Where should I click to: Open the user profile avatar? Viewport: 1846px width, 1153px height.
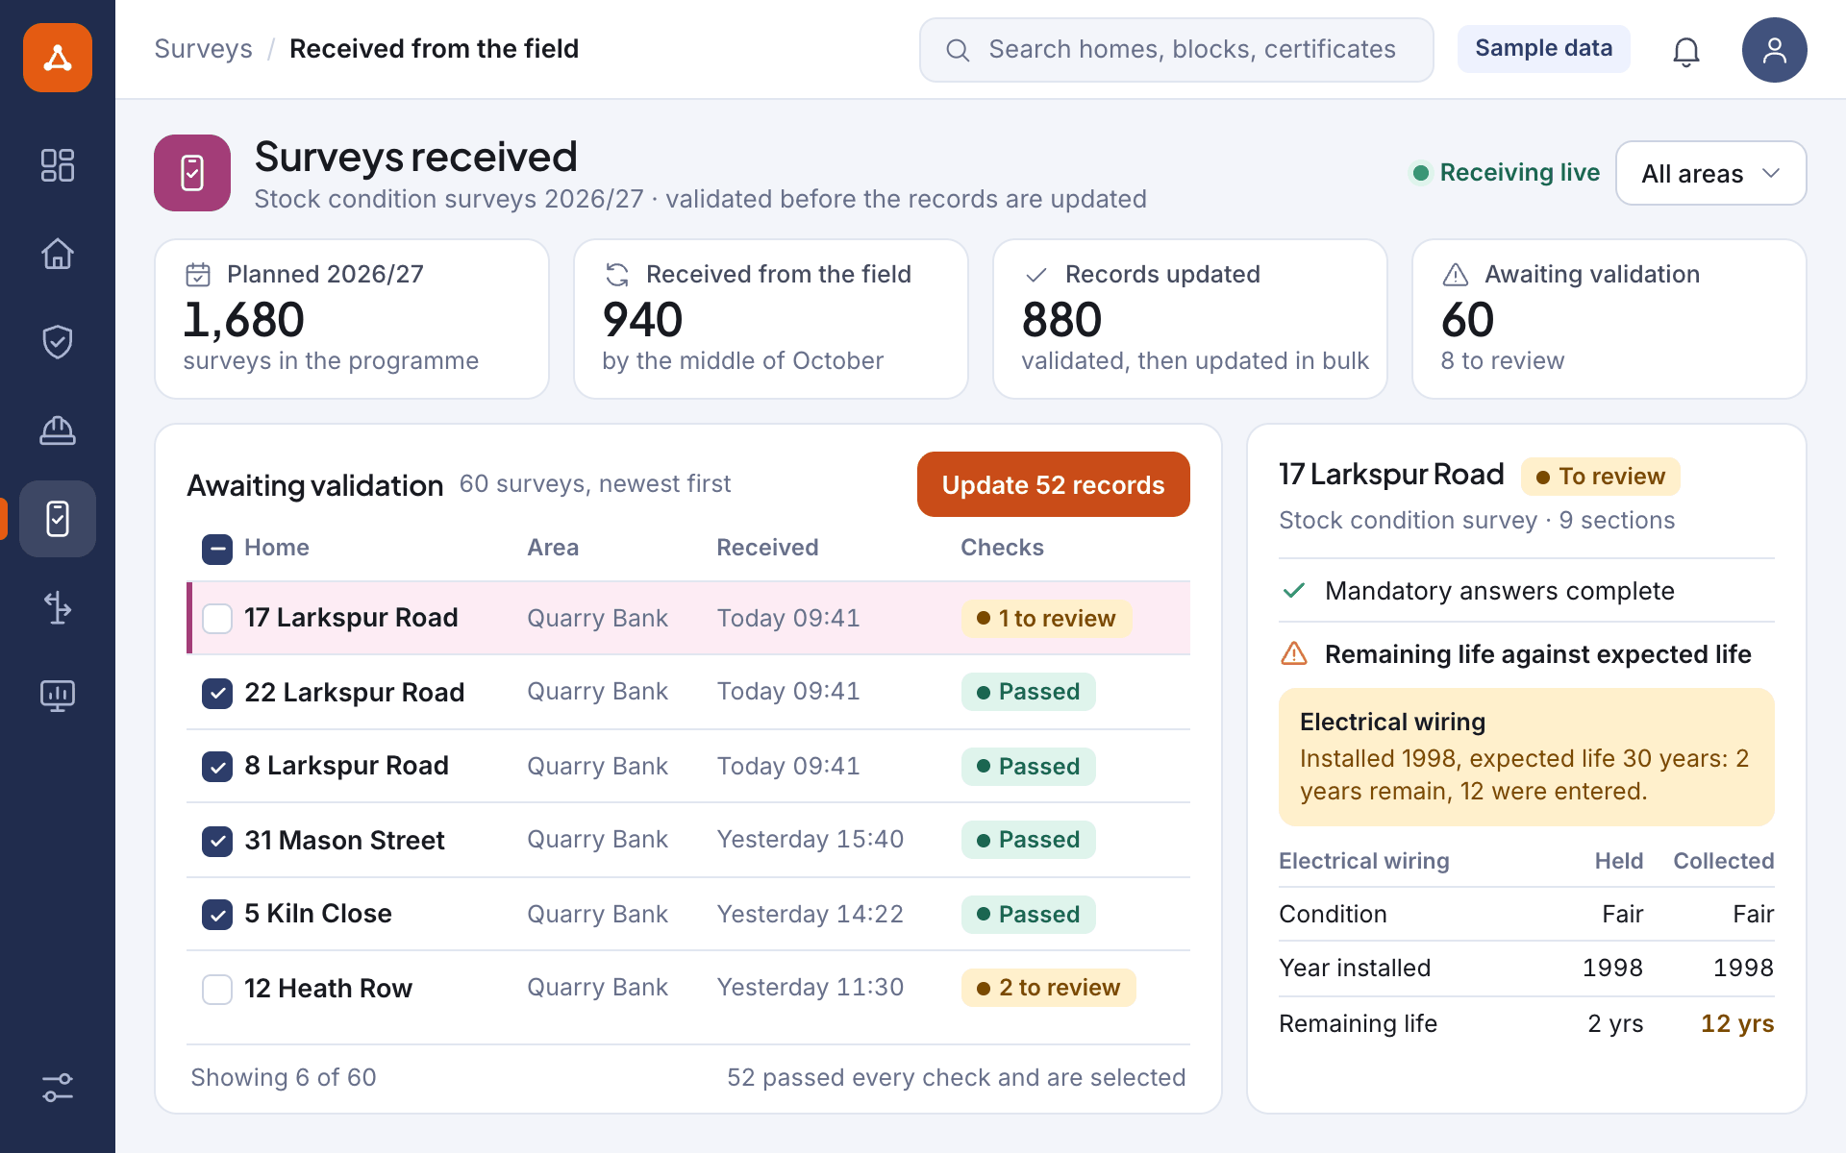point(1775,50)
